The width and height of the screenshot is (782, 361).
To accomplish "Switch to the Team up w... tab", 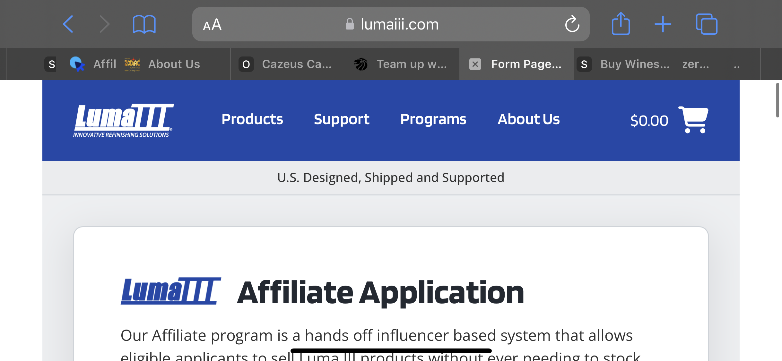I will coord(402,64).
